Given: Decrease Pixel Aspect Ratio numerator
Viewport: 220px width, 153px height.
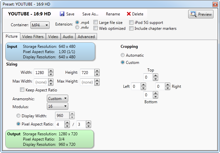Looking at the screenshot, I should tap(67, 126).
